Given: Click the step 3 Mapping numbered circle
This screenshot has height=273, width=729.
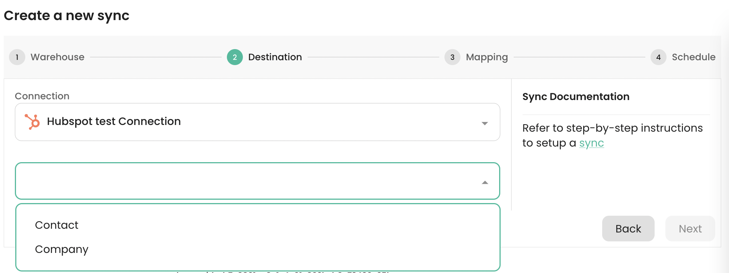Looking at the screenshot, I should click(x=452, y=57).
